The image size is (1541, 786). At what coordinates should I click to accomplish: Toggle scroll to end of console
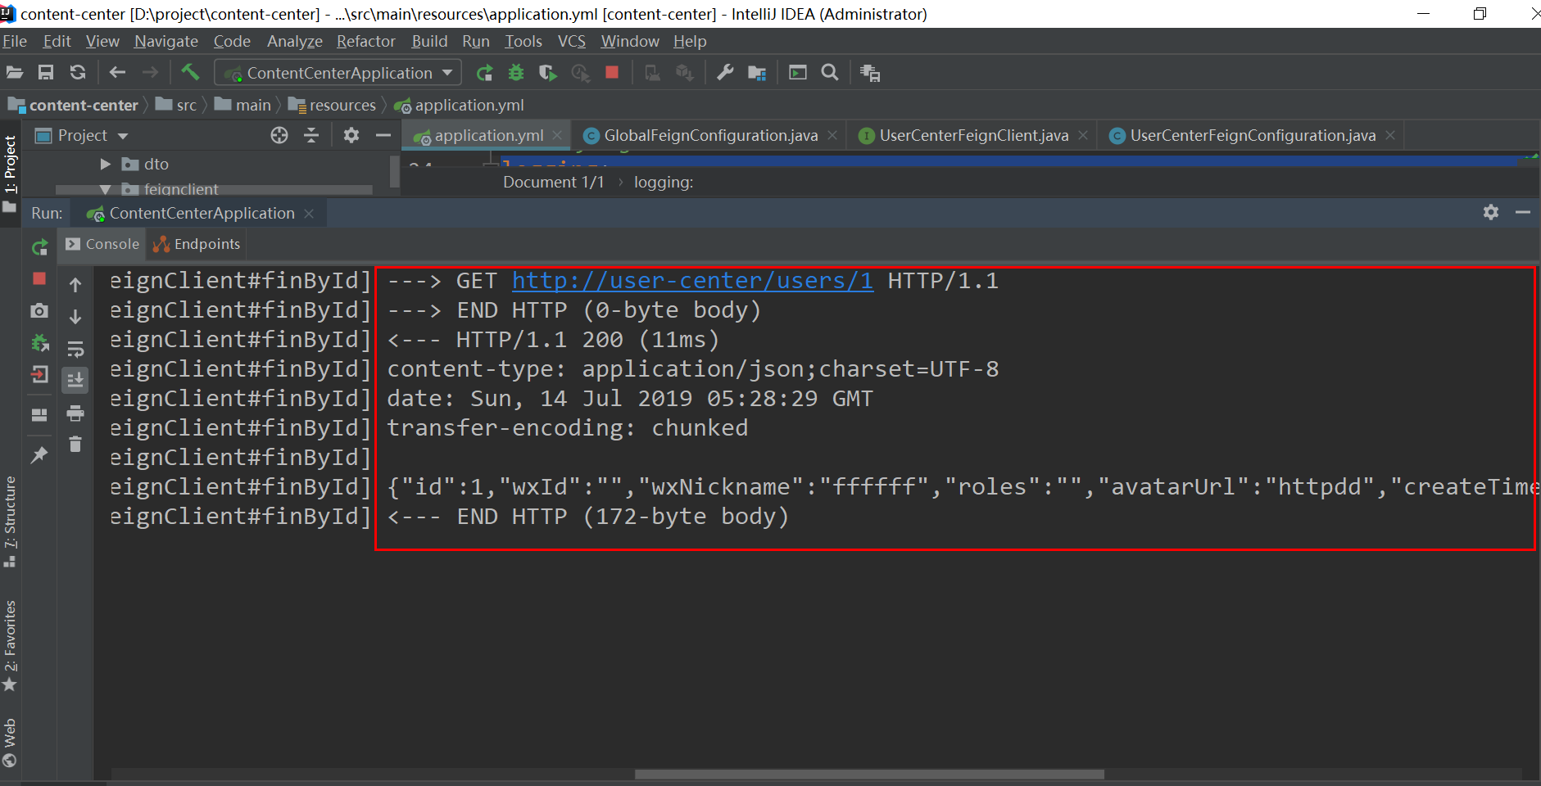pos(75,380)
